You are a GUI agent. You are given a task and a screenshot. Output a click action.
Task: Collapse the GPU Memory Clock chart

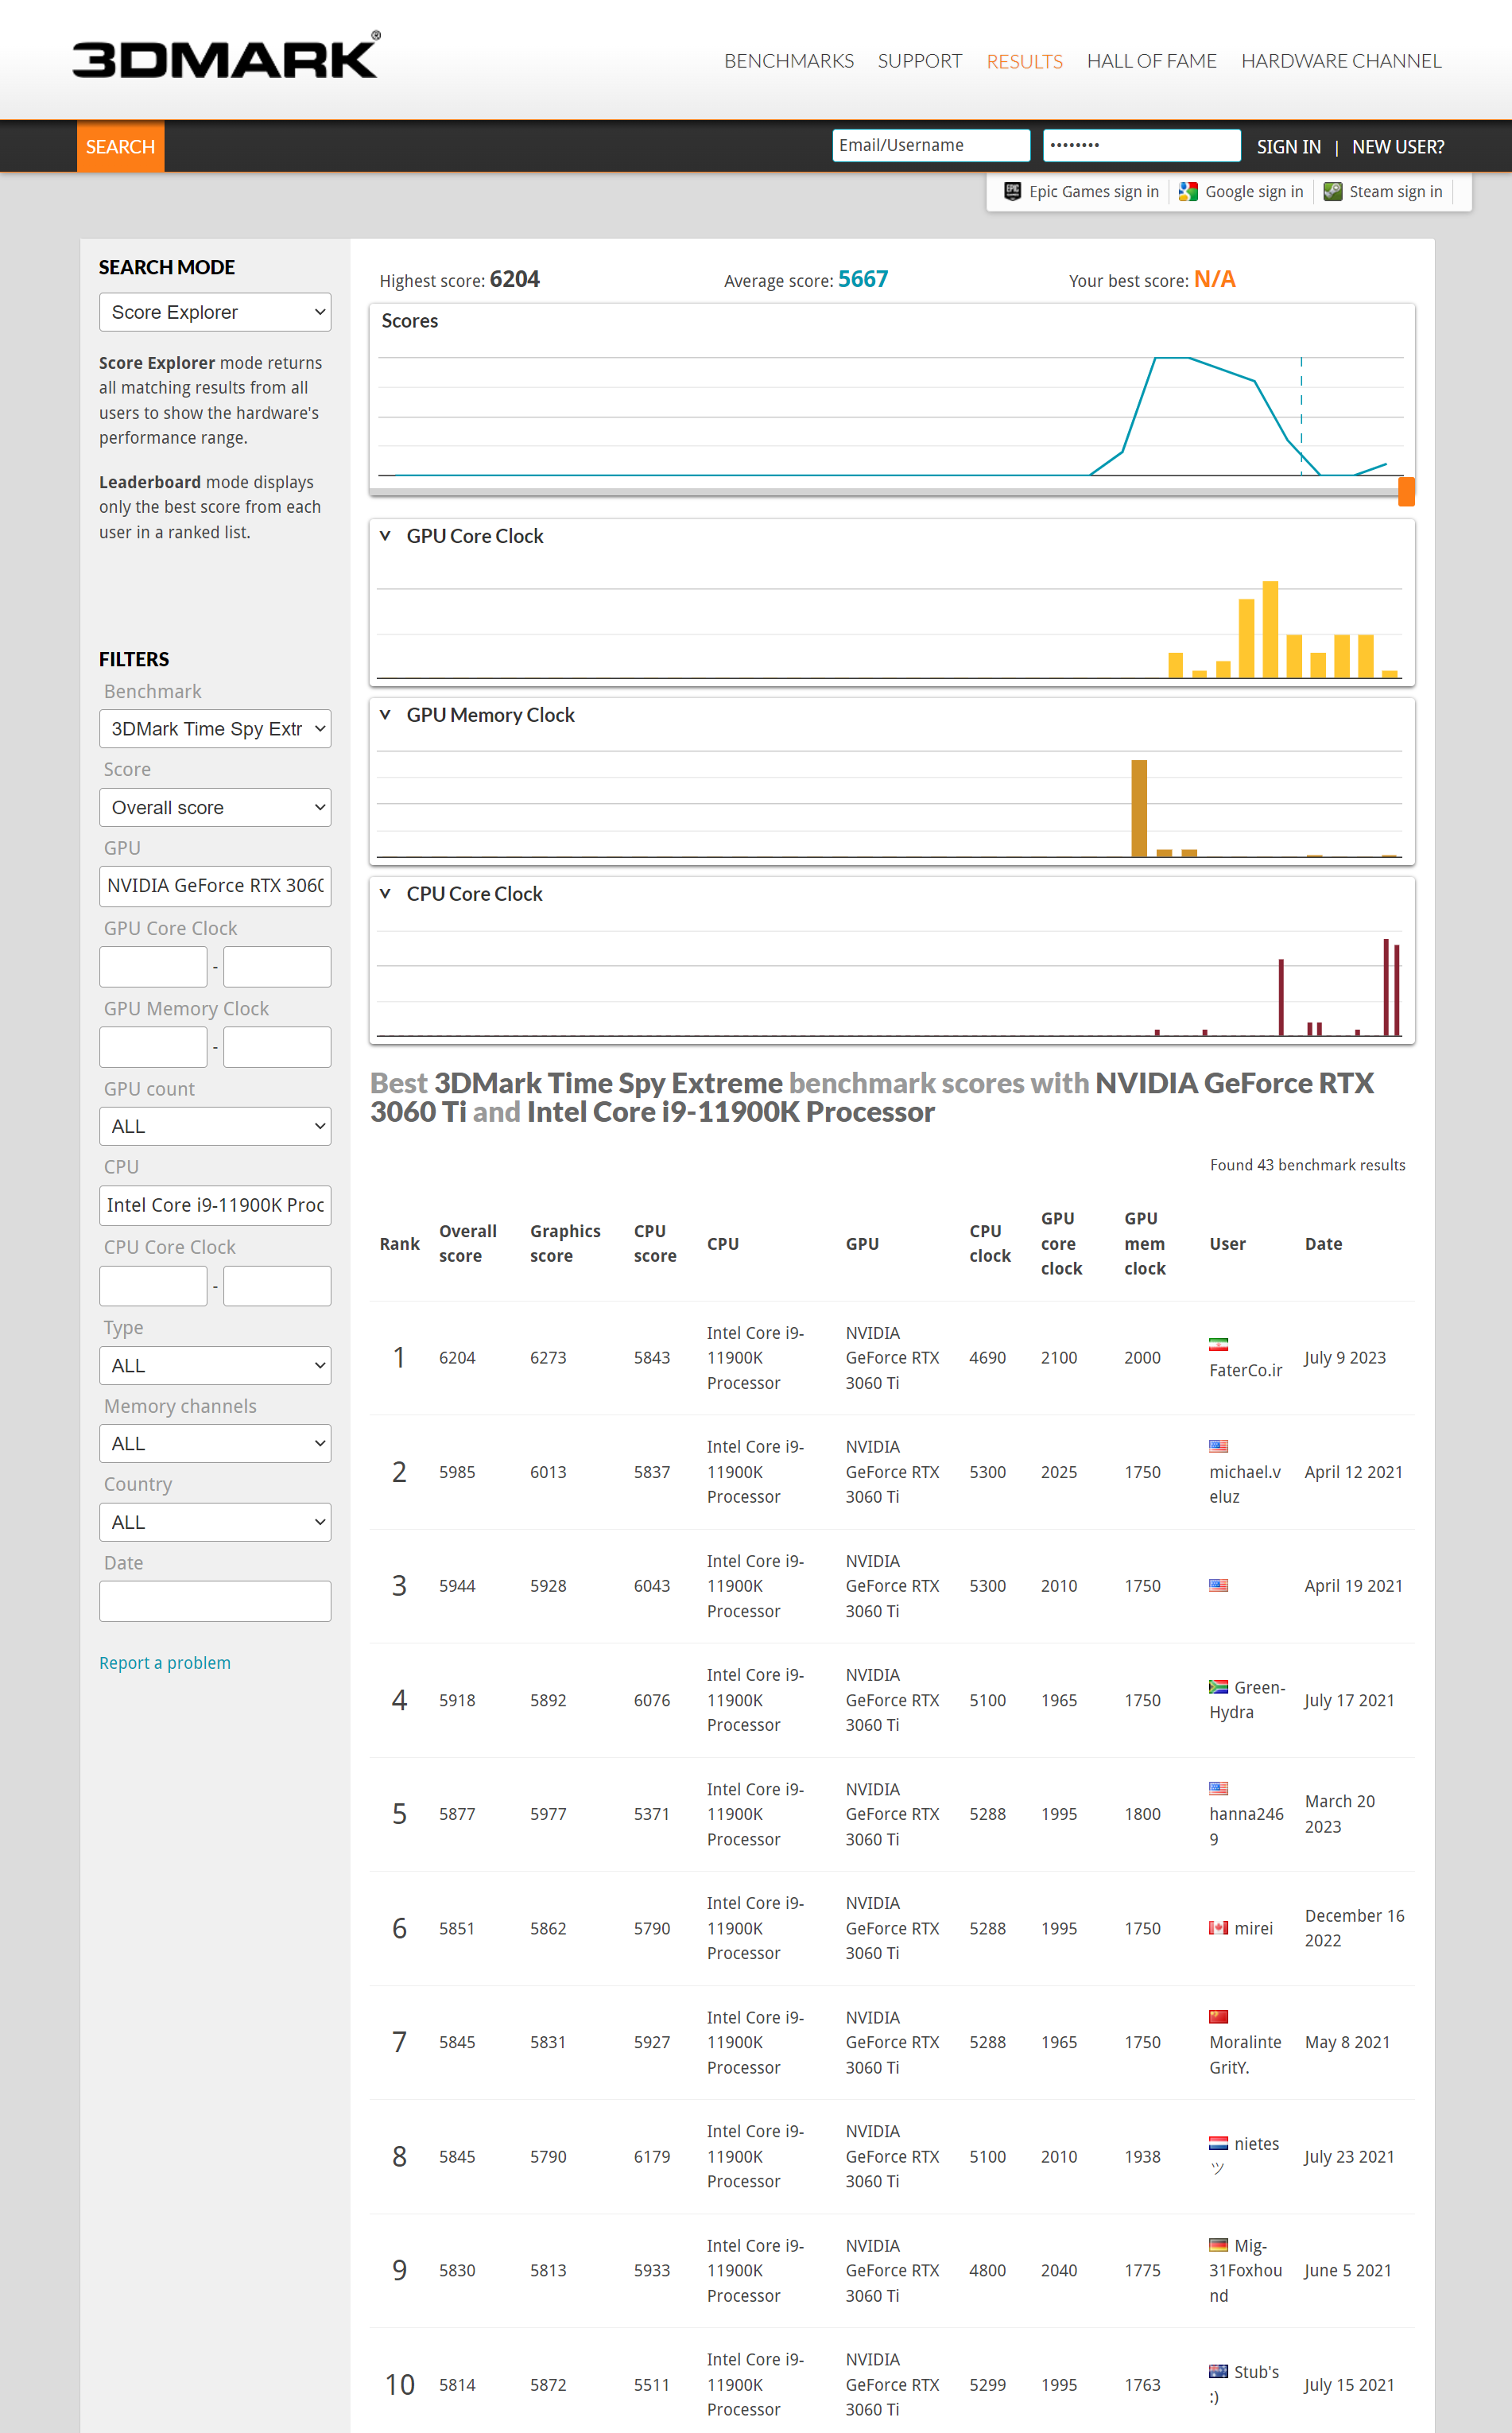[385, 715]
